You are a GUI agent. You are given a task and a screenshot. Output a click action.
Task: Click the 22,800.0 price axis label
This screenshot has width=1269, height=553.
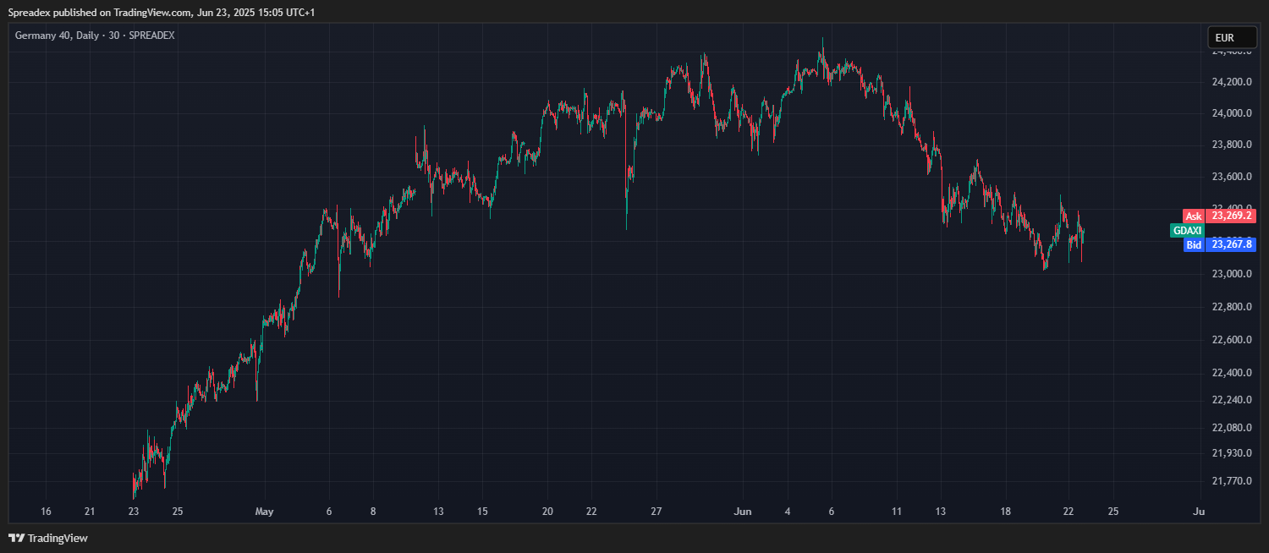(1232, 306)
